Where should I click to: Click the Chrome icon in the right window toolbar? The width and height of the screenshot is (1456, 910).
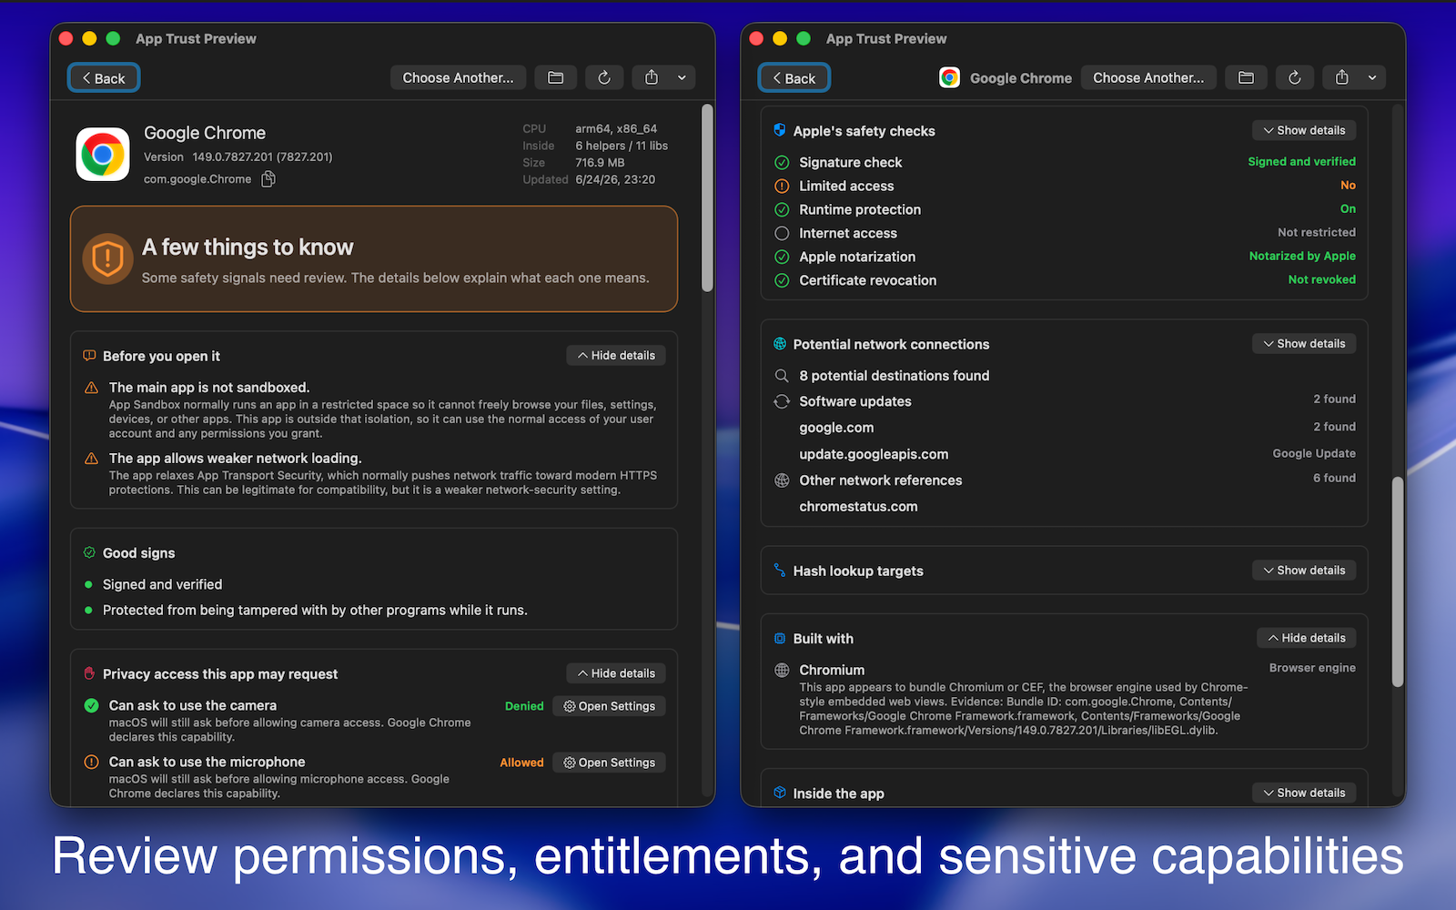[x=949, y=78]
